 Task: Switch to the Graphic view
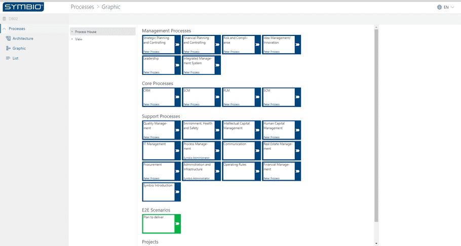tap(19, 48)
